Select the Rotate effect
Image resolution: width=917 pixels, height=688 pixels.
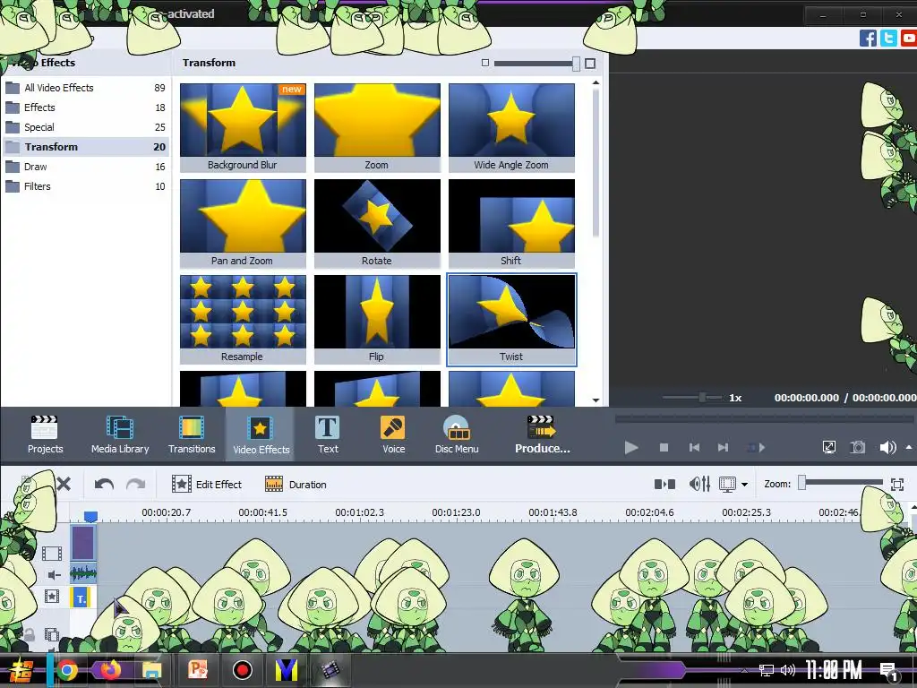(377, 223)
